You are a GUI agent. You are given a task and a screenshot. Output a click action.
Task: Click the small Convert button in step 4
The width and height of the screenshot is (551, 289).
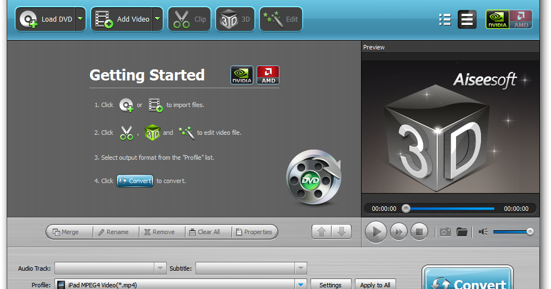(135, 181)
